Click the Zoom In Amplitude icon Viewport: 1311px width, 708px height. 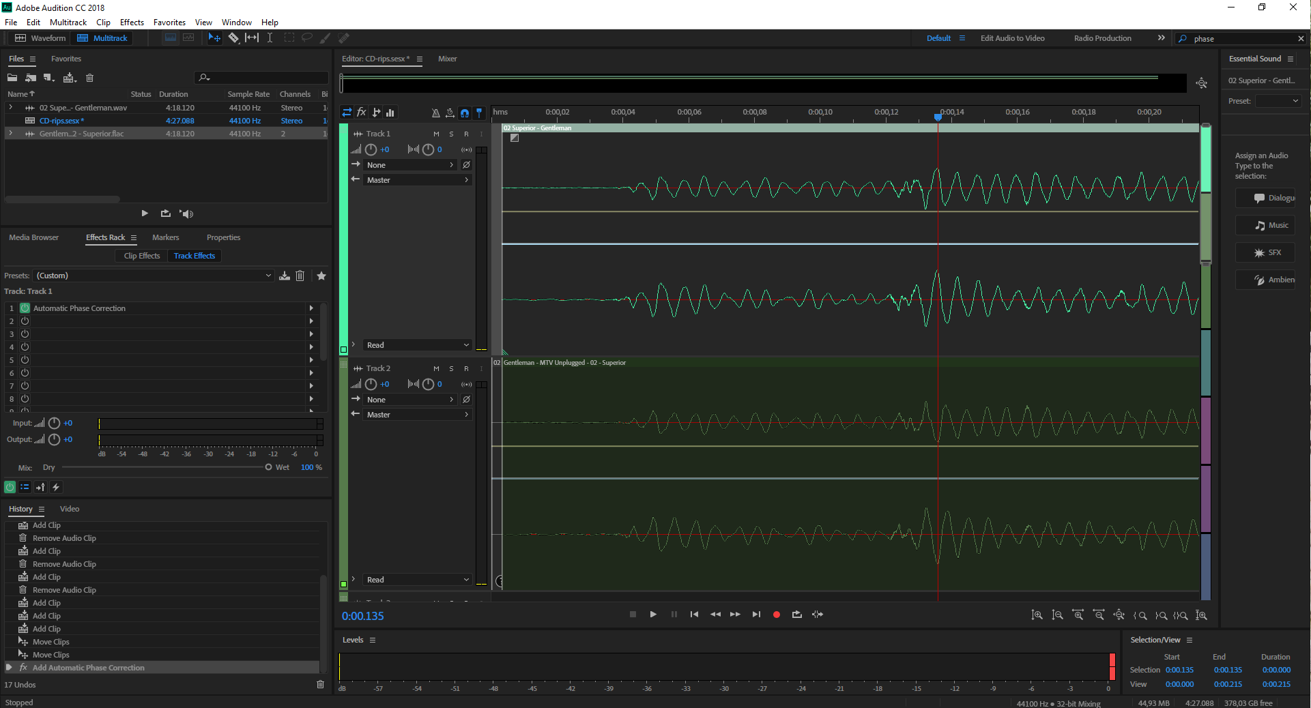[1037, 615]
